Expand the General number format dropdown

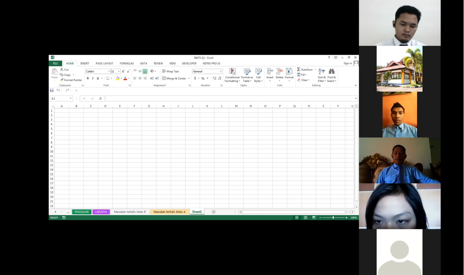pos(220,71)
